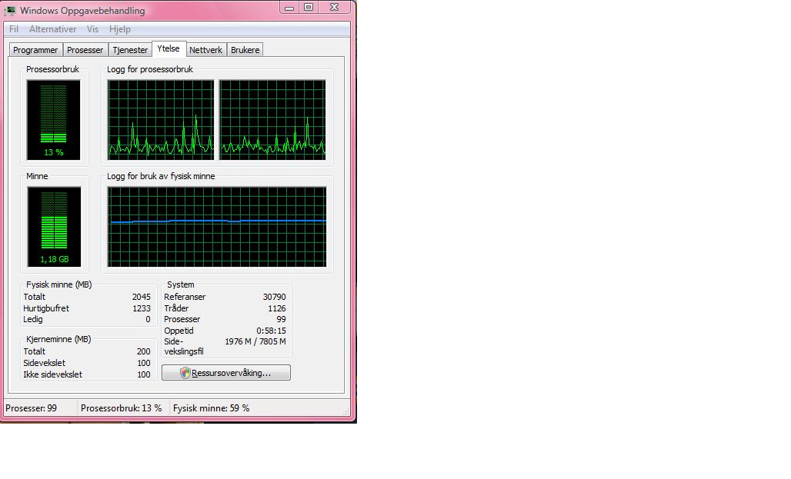Click status bar Prosessorbruk: 13 %
Viewport: 791px width, 479px height.
point(121,408)
